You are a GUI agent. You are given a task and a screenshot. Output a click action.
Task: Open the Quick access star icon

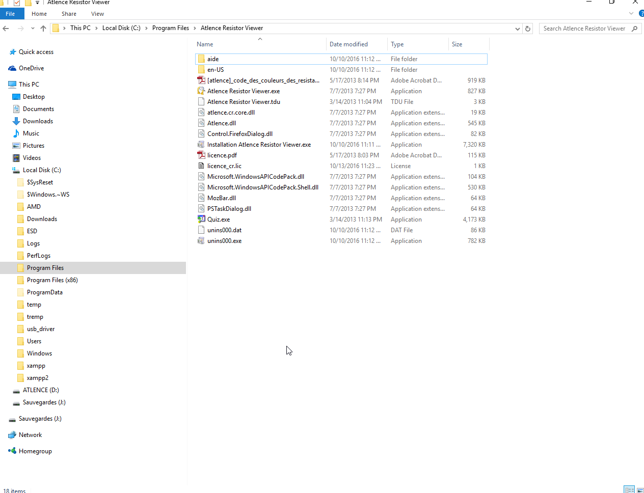pos(13,52)
